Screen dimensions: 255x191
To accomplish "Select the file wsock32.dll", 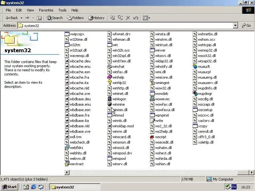I will 204,55.
